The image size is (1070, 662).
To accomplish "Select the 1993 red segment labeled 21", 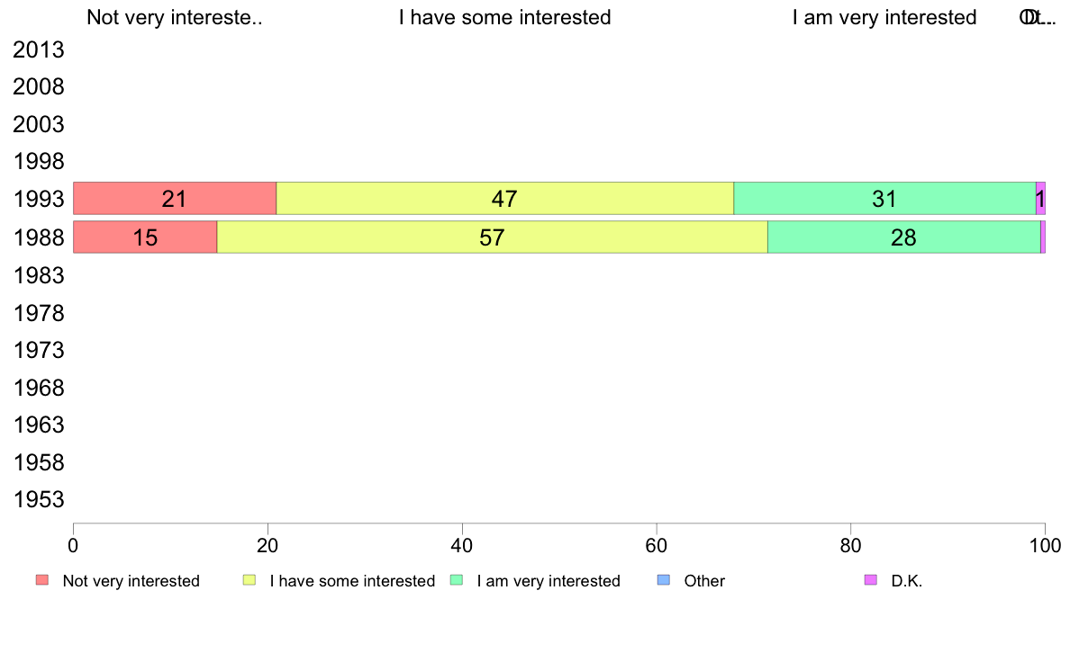I will pos(175,199).
